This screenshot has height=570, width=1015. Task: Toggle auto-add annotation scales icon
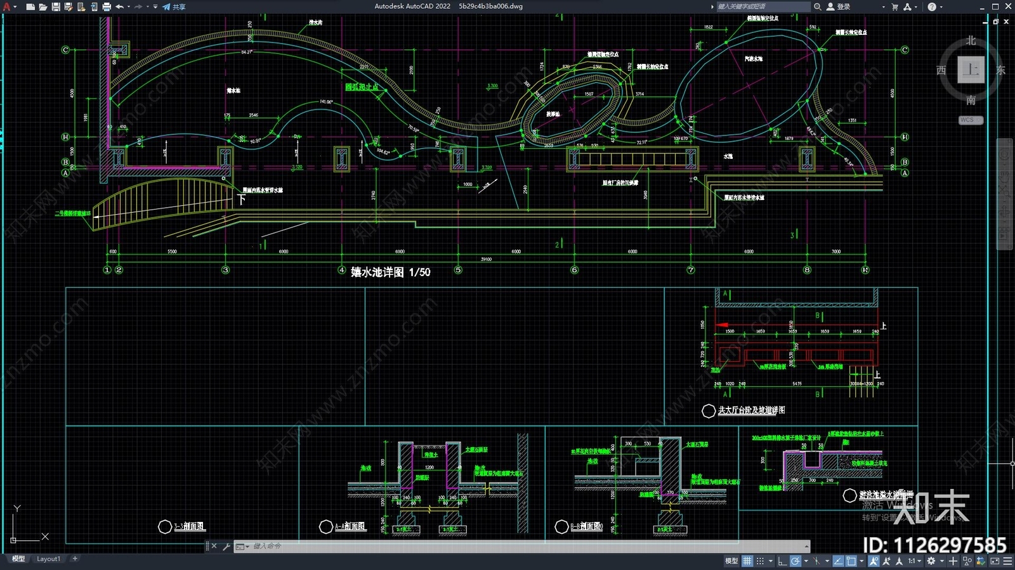pos(886,560)
